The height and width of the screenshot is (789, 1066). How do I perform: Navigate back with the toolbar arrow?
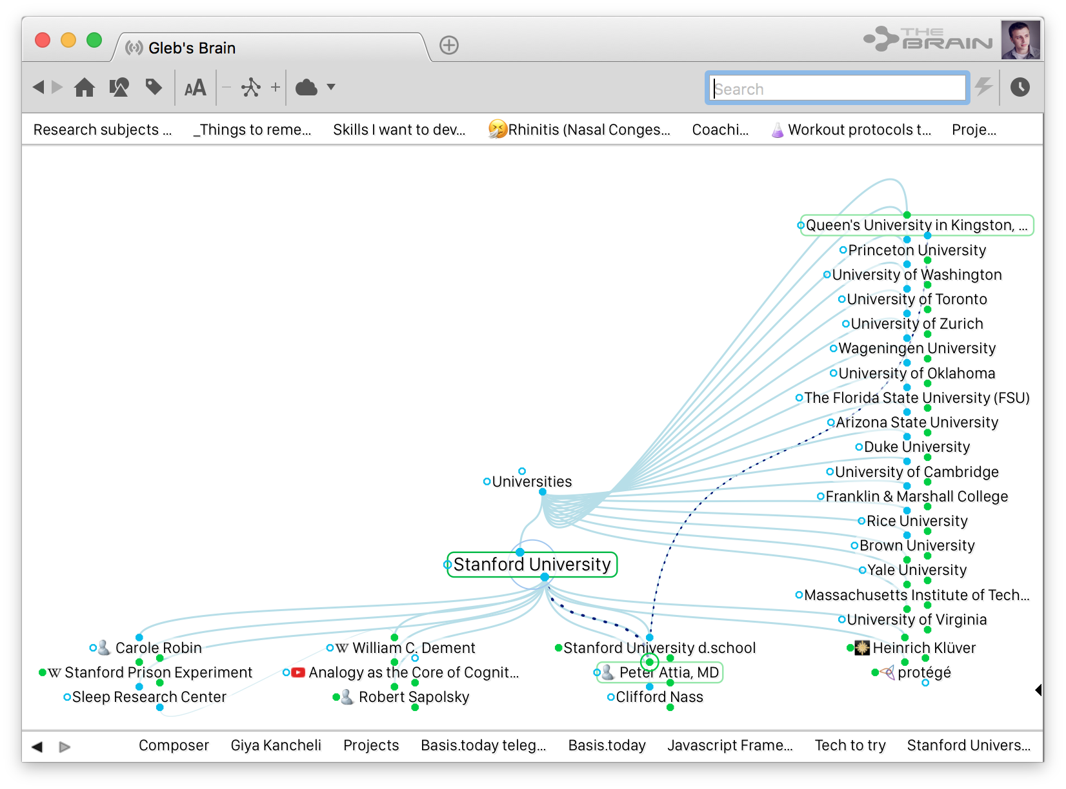pyautogui.click(x=38, y=87)
